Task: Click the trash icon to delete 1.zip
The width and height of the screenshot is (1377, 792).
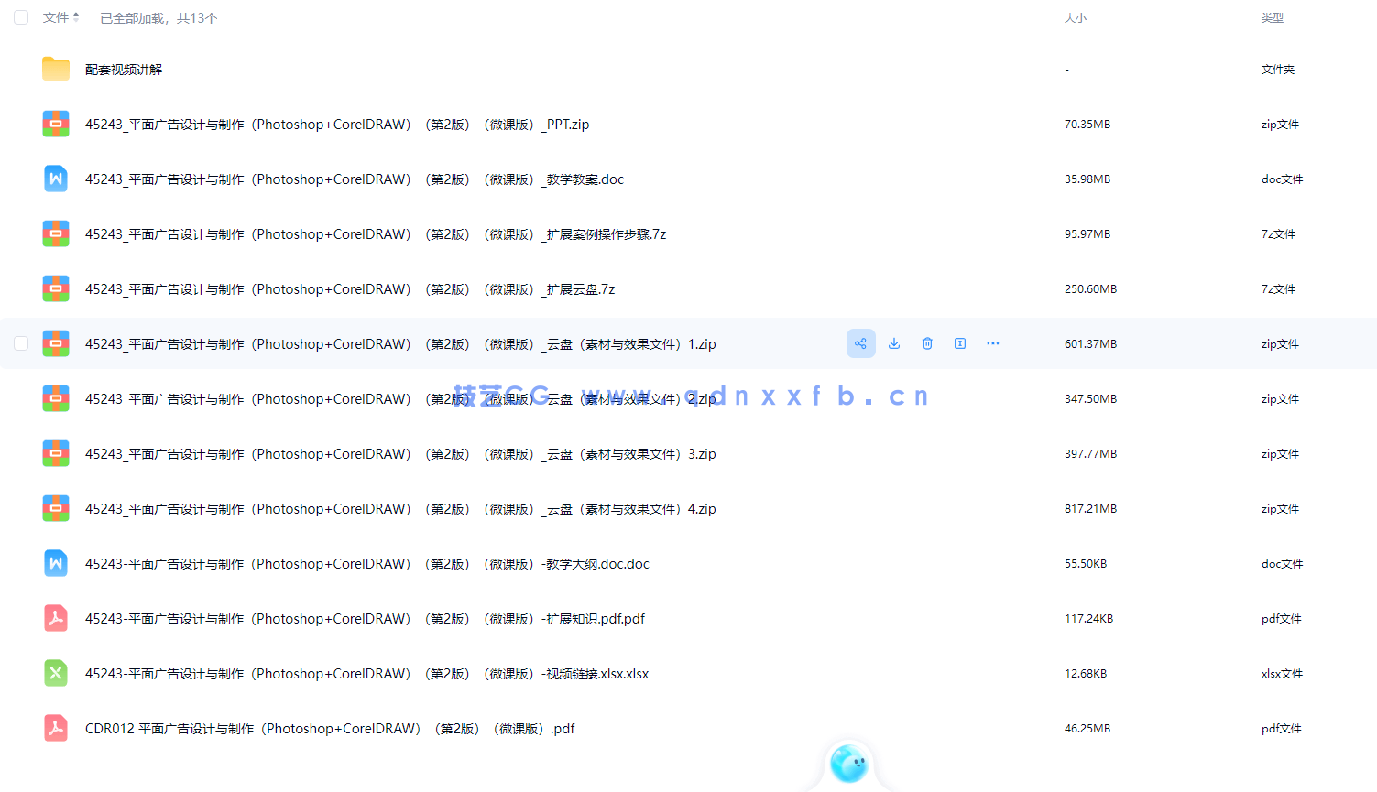Action: (927, 343)
